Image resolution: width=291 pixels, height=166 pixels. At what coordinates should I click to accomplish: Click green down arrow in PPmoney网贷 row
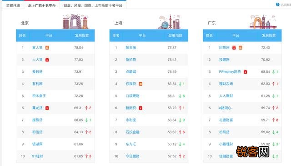(x=274, y=72)
